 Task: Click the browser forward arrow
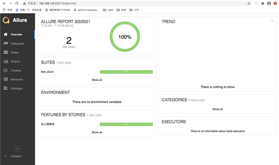(10, 3)
